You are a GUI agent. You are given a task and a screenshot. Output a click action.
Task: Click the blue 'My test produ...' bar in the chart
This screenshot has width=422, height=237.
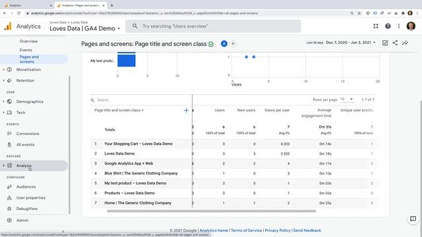tap(127, 61)
